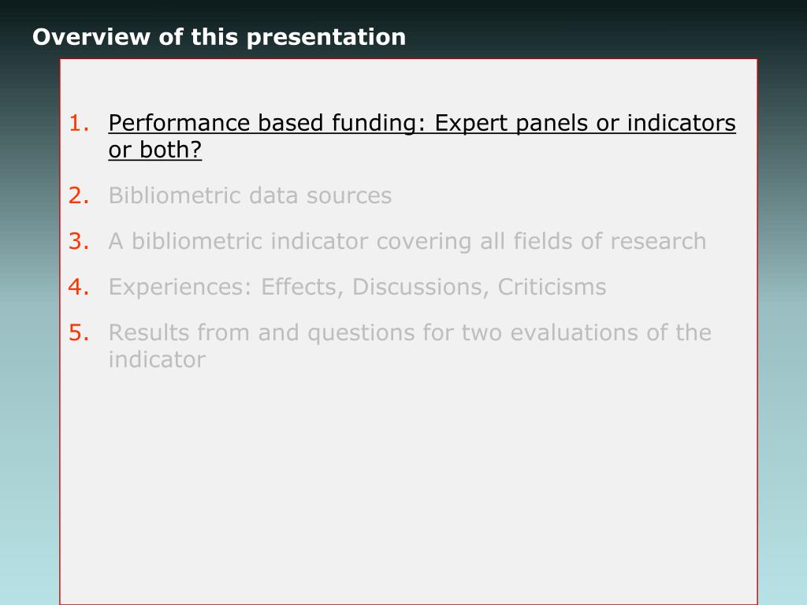This screenshot has height=605, width=807.
Task: Click the word 'Criticisms' in item four
Action: (x=552, y=287)
